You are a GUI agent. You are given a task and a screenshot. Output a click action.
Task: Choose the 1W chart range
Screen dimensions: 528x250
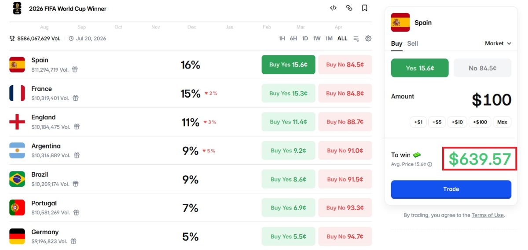[x=317, y=39]
